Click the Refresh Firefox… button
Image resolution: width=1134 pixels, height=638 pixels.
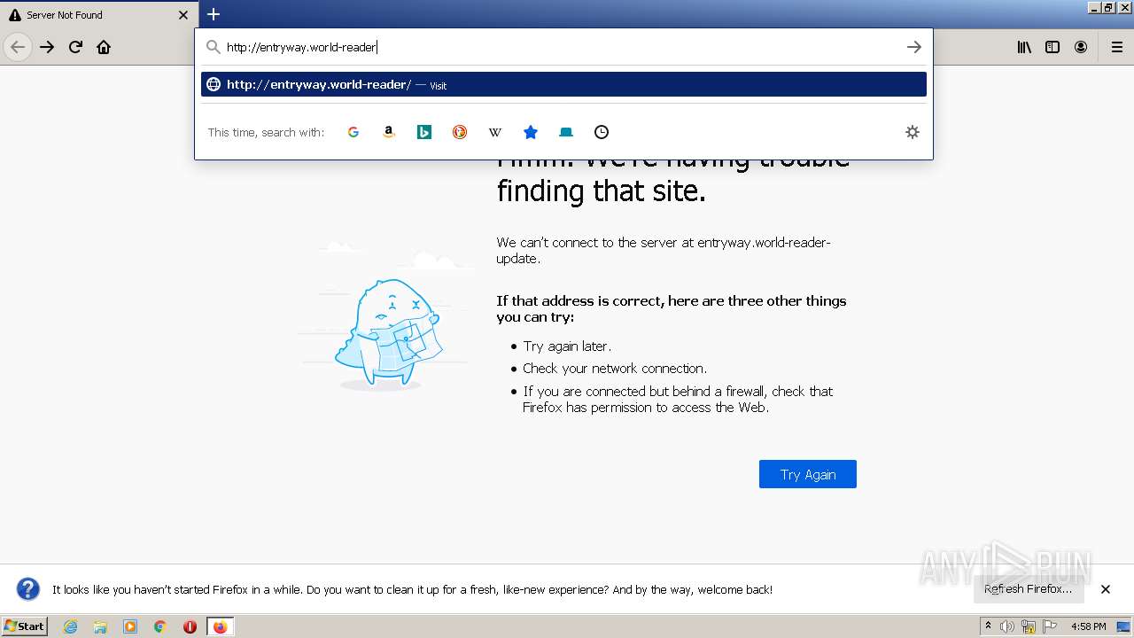coord(1029,588)
